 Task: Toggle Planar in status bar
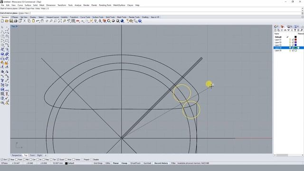point(116,163)
